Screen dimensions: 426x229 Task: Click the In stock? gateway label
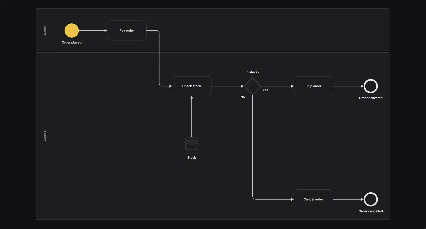coord(252,72)
